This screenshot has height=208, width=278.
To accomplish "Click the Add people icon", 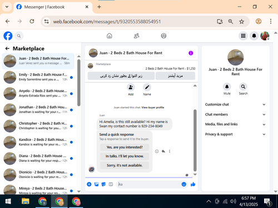I will [131, 87].
